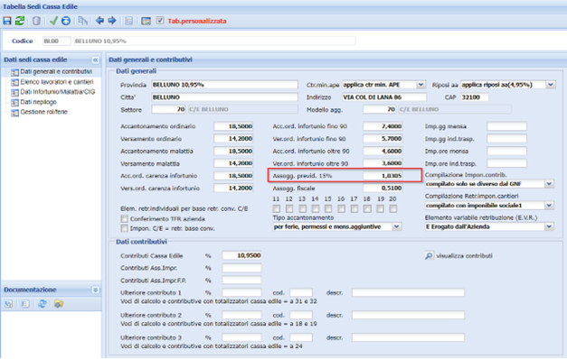The width and height of the screenshot is (567, 359).
Task: Click the CAP field 32100
Action: [475, 97]
